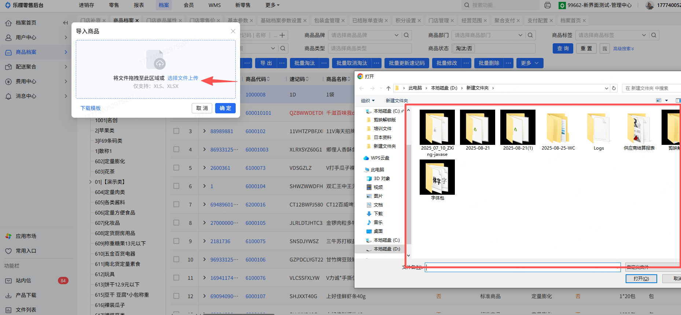Viewport: 681px width, 315px height.
Task: Click 取消 in import dialog
Action: pos(202,108)
